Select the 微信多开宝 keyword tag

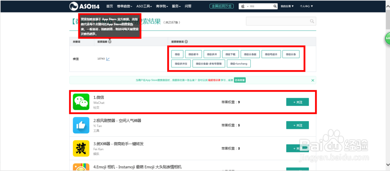181,63
